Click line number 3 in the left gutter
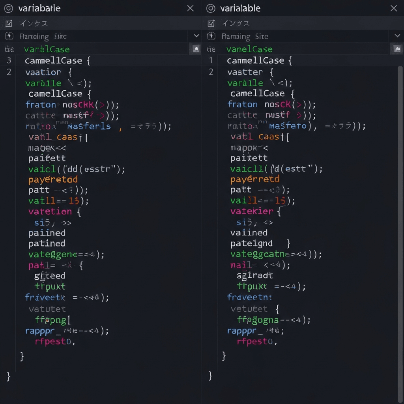404x404 pixels. pyautogui.click(x=9, y=60)
